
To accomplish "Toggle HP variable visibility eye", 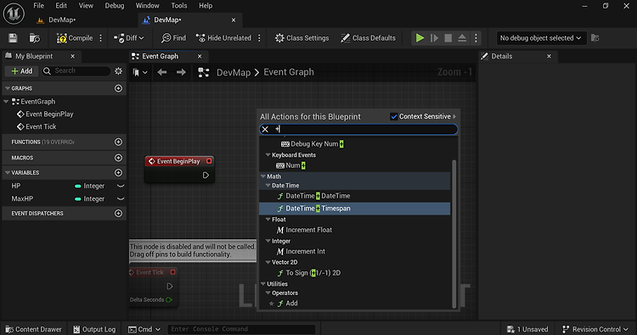I will pyautogui.click(x=121, y=186).
